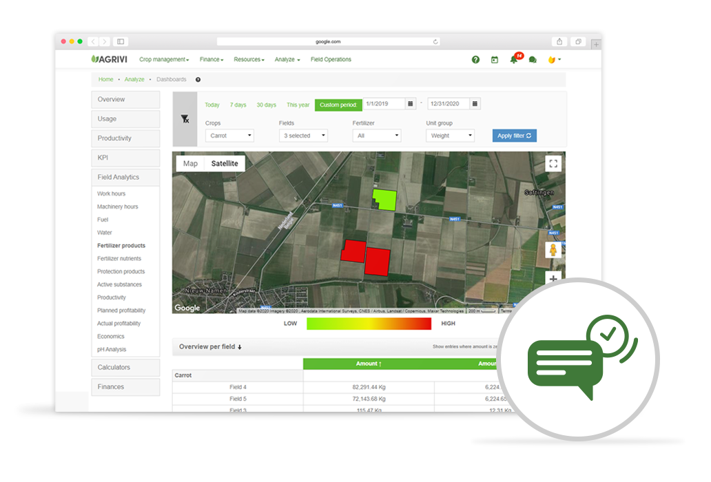Image resolution: width=711 pixels, height=482 pixels.
Task: Open the help question mark icon
Action: [475, 60]
